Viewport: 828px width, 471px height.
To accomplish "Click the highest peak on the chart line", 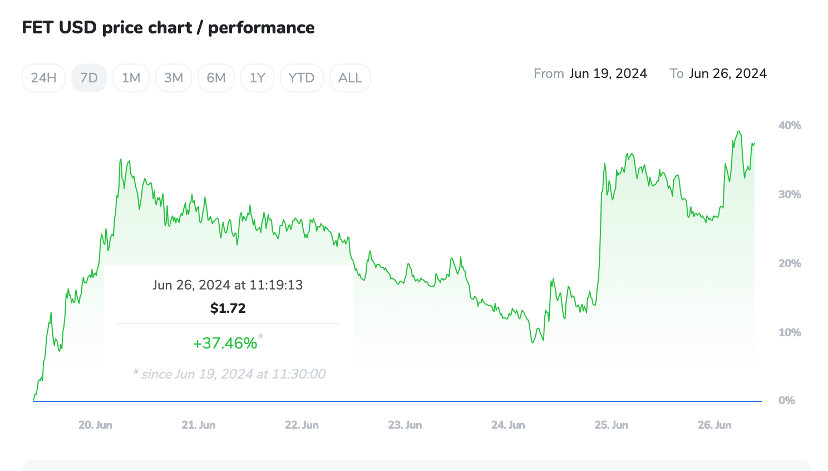I will pyautogui.click(x=738, y=130).
